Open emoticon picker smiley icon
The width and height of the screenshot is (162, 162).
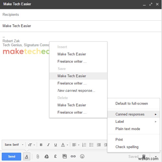[82, 156]
